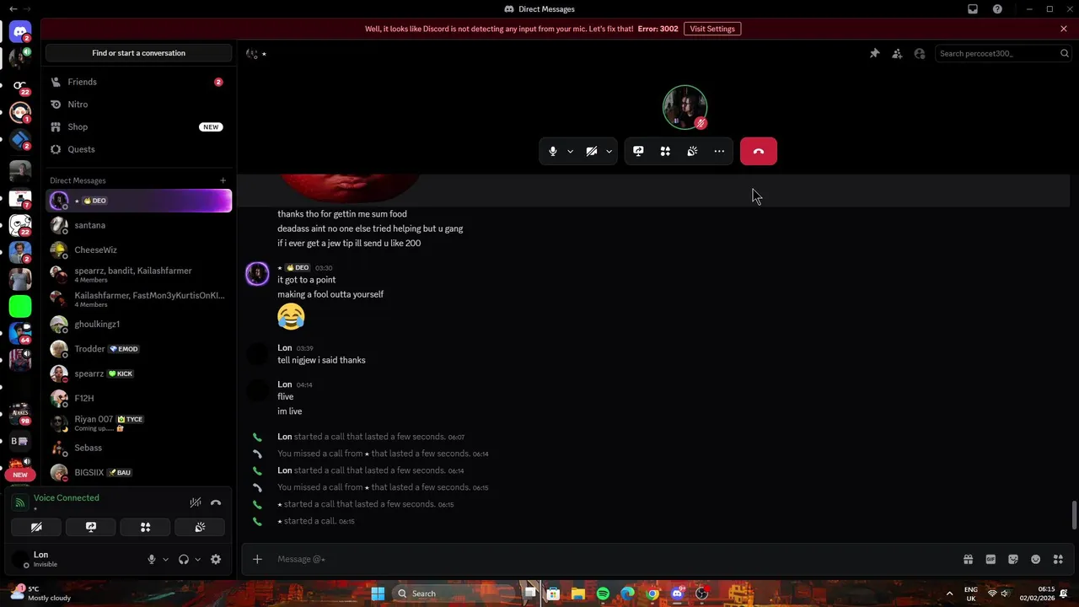Share your screen from call controls
The width and height of the screenshot is (1079, 607).
click(x=638, y=152)
